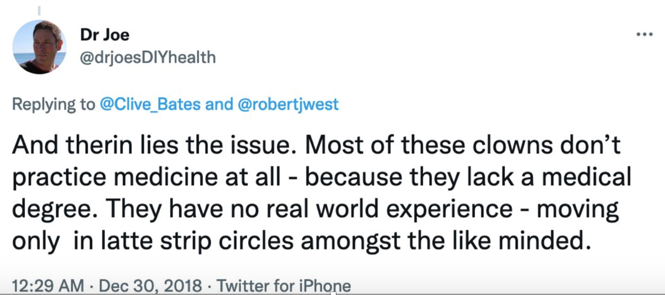Image resolution: width=665 pixels, height=295 pixels.
Task: Click the Dec 30, 2018 date
Action: pyautogui.click(x=150, y=286)
